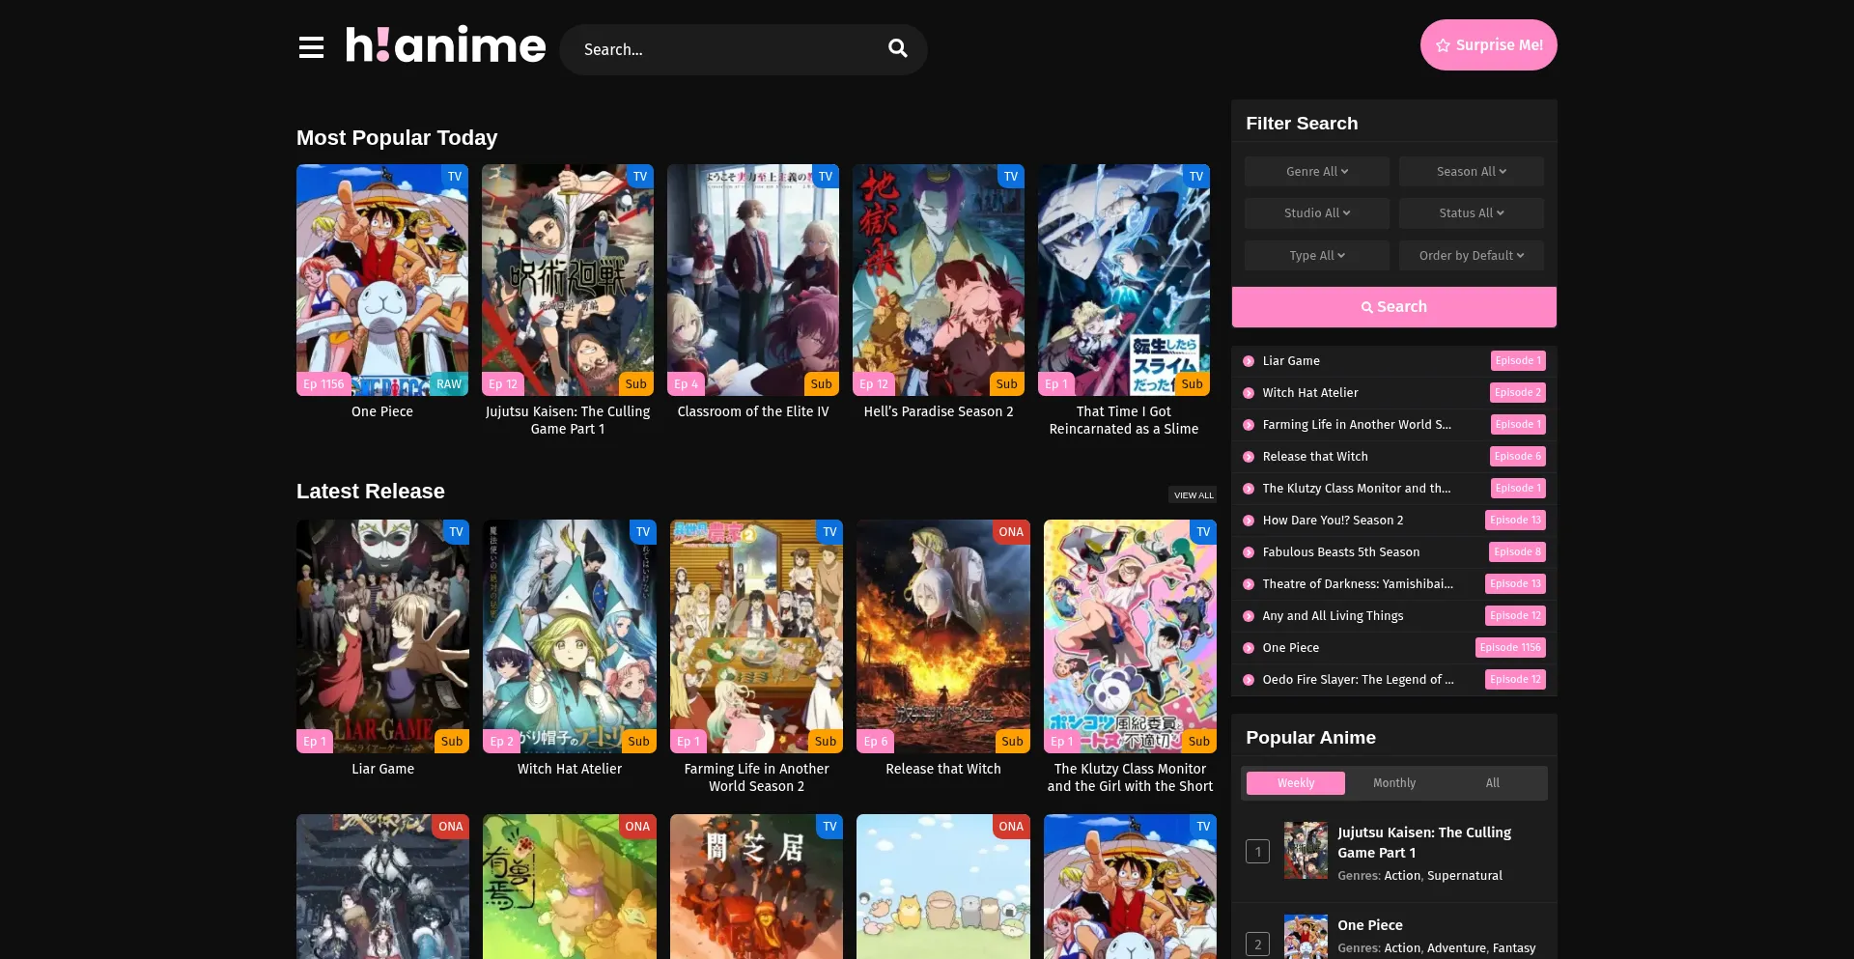Open Farming Life in Another World Season 2 poster
The width and height of the screenshot is (1854, 959).
(x=756, y=636)
